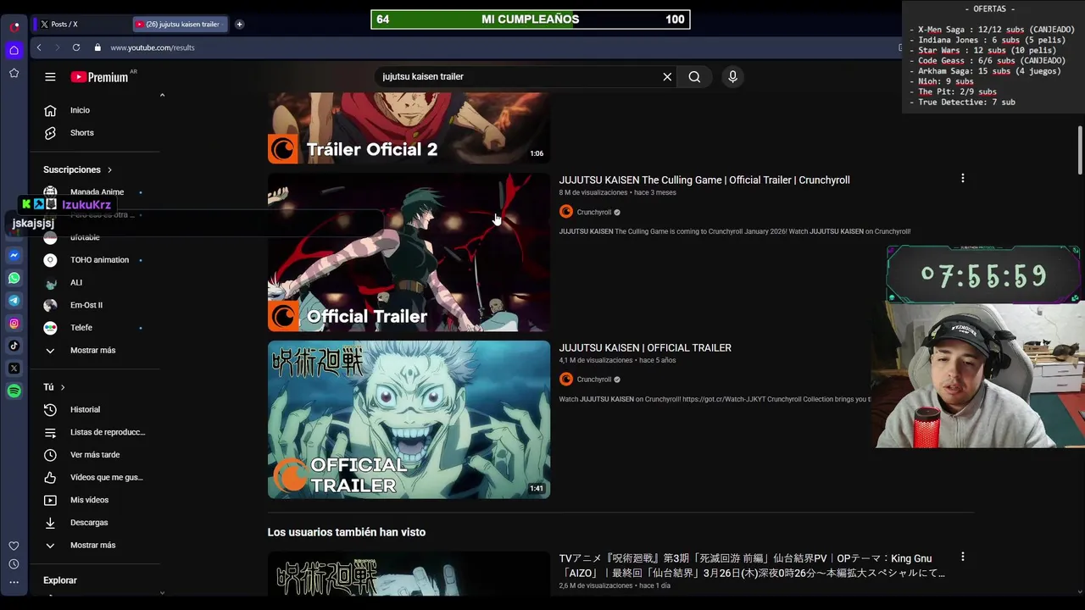Open Listas de reproducción

coord(107,432)
